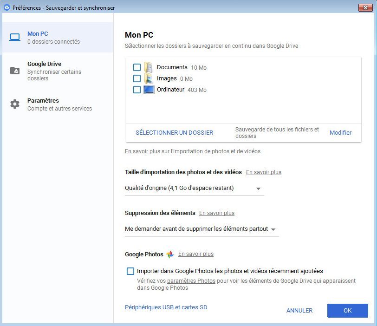Click the Documents folder name
The width and height of the screenshot is (377, 326).
(172, 67)
